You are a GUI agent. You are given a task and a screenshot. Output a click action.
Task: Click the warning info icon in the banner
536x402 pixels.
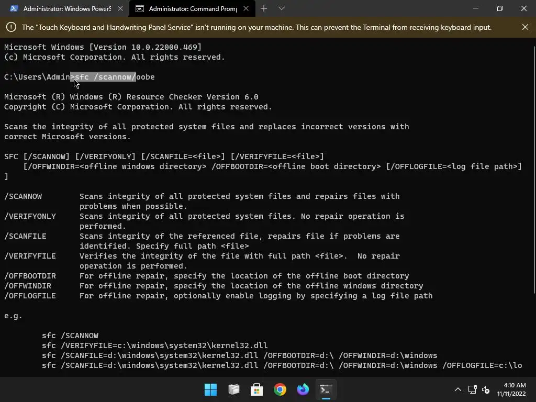point(11,27)
